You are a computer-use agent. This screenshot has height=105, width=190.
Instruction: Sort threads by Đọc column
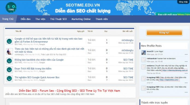pyautogui.click(x=106, y=31)
